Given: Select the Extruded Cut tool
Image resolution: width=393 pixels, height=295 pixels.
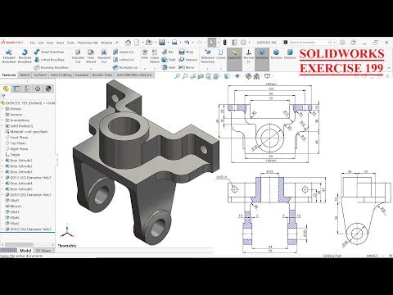Looking at the screenshot, I should (78, 57).
